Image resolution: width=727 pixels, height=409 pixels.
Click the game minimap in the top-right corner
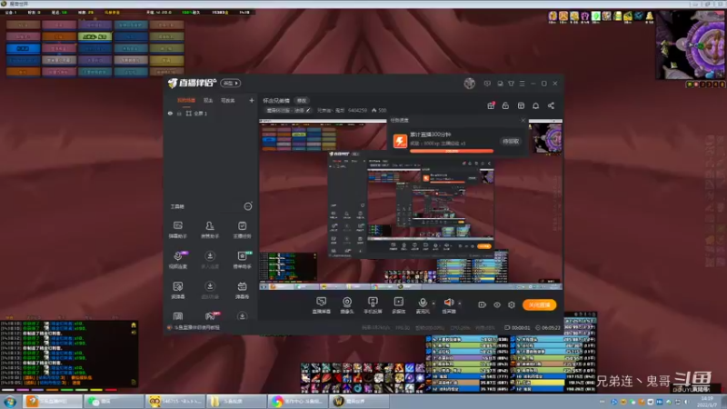coord(690,45)
